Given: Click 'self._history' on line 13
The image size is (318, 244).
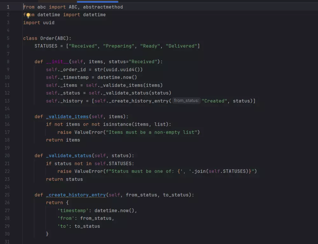Looking at the screenshot, I should pos(64,101).
